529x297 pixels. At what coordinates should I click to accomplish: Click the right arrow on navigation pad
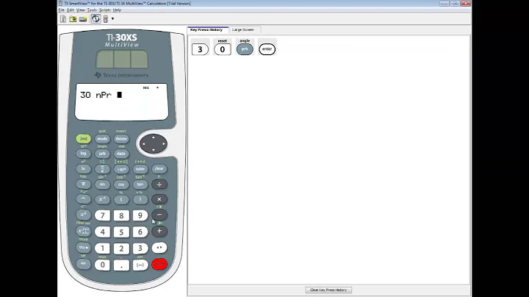[x=163, y=144]
